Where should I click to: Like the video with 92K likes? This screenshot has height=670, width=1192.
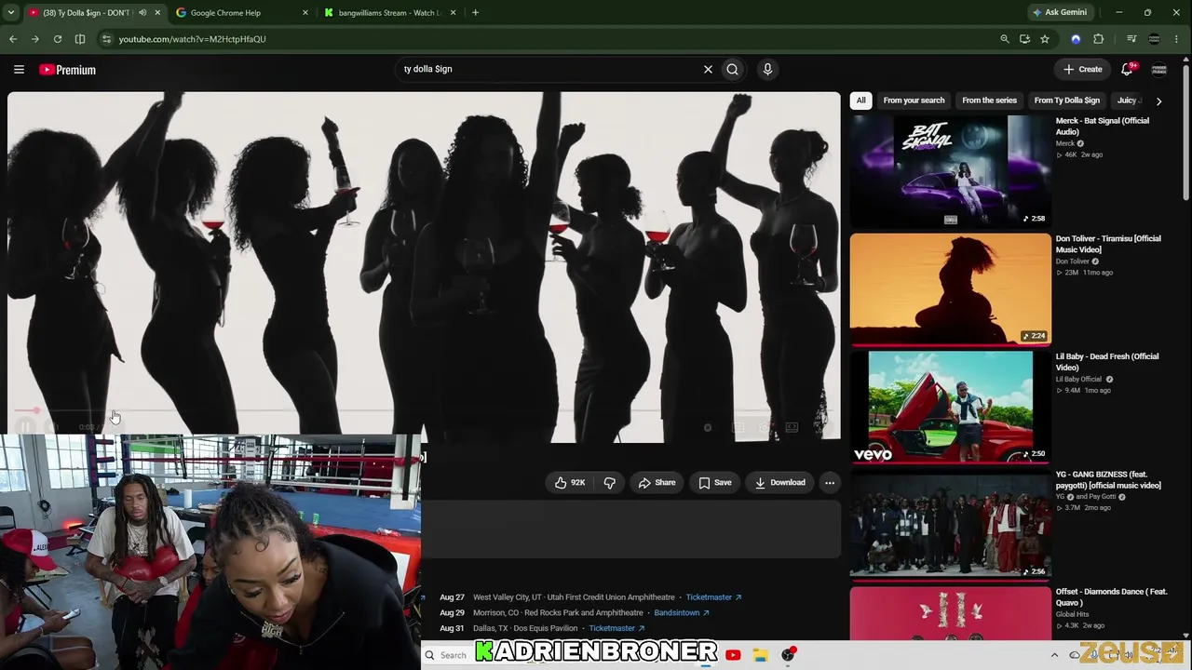point(570,483)
